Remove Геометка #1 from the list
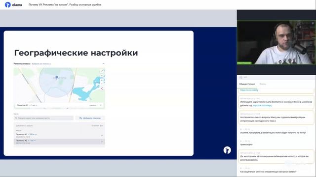Screen dimensions: 316x177 [102, 136]
